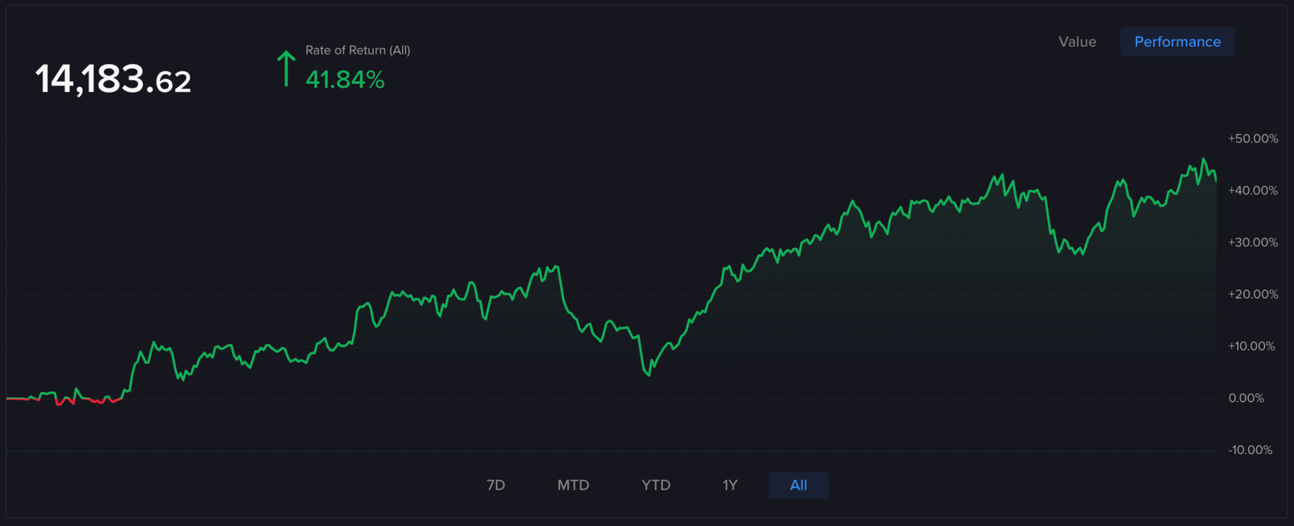Image resolution: width=1294 pixels, height=526 pixels.
Task: Click the +30.00% axis label
Action: pos(1253,242)
